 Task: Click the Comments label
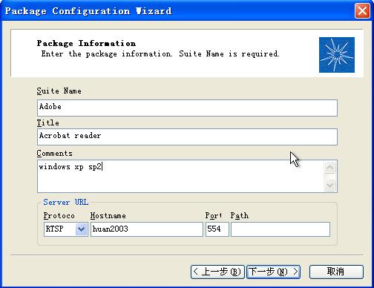tap(55, 154)
